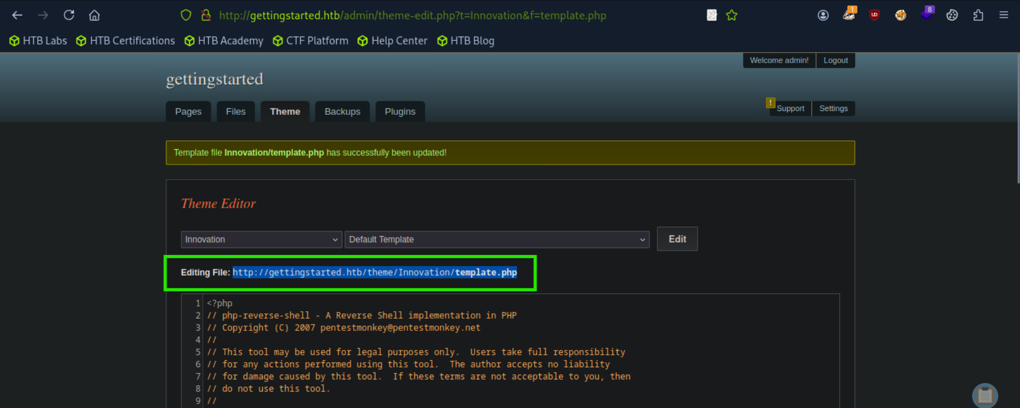This screenshot has height=408, width=1020.
Task: Toggle reader view in the address bar
Action: [712, 15]
